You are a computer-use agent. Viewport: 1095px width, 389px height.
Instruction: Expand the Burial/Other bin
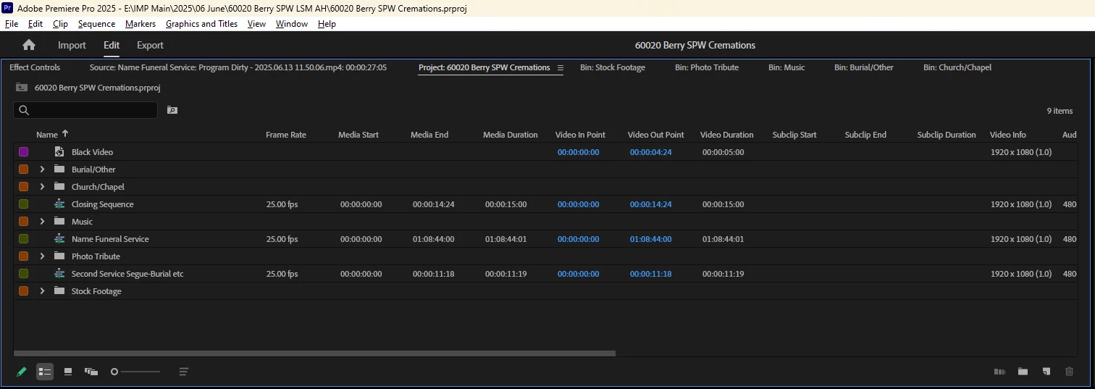[42, 170]
